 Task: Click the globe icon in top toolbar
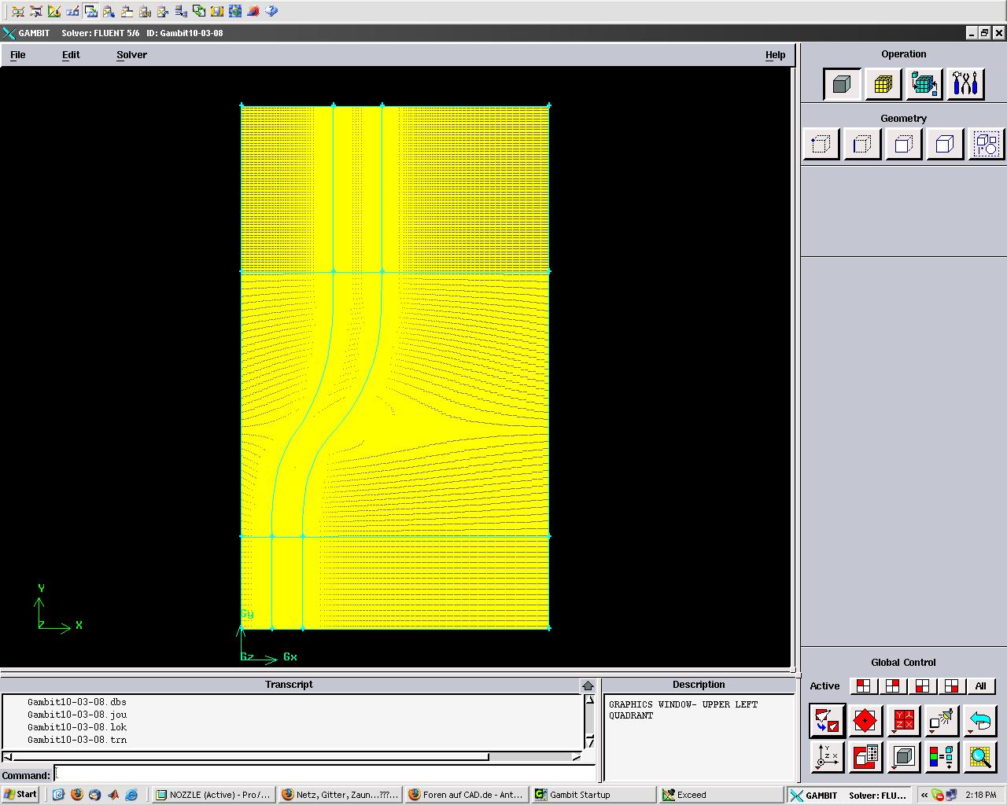(235, 11)
